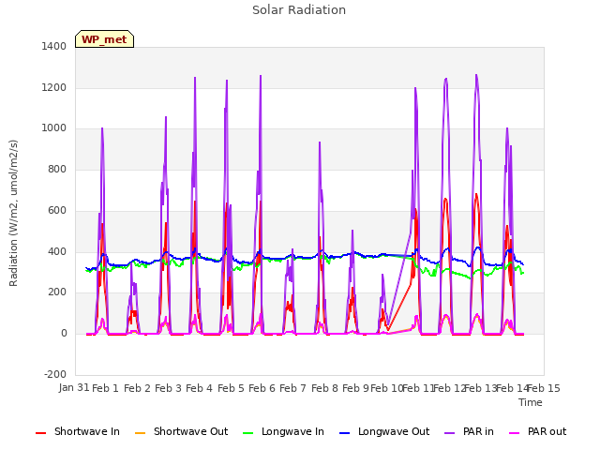This screenshot has height=450, width=600.
Task: Click the 1200 y-axis tick label
Action: [x=54, y=87]
